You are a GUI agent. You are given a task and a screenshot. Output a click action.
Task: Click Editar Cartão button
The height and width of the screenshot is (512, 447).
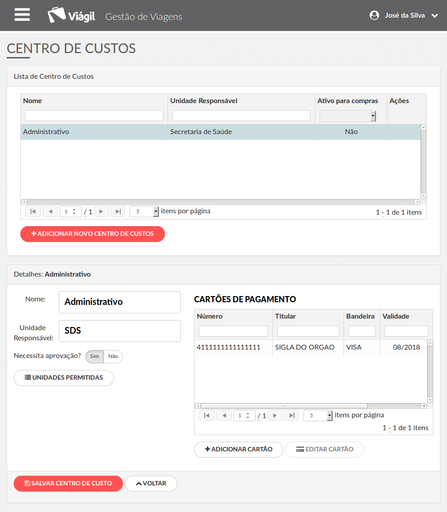[325, 449]
